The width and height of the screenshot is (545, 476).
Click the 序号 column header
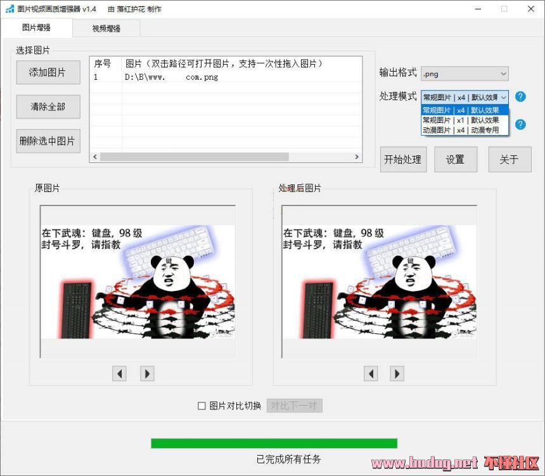click(x=106, y=63)
